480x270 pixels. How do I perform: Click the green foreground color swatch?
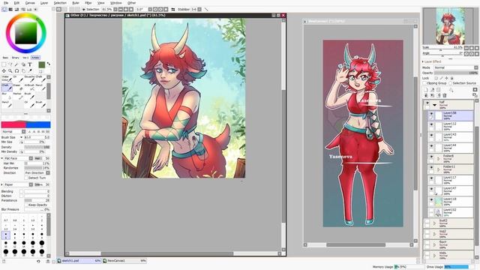42,64
